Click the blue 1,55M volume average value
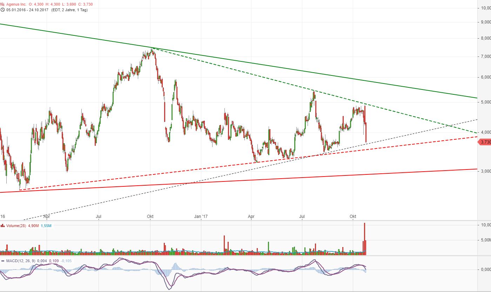 pos(46,226)
